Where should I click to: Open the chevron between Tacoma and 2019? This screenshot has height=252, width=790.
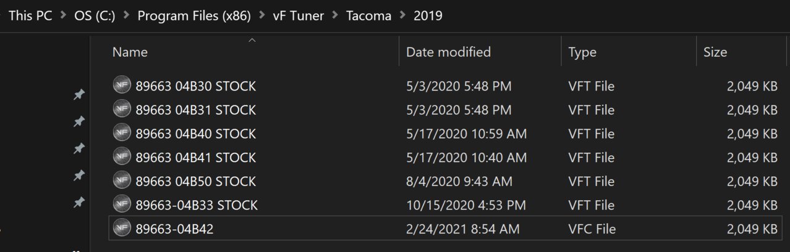click(403, 15)
